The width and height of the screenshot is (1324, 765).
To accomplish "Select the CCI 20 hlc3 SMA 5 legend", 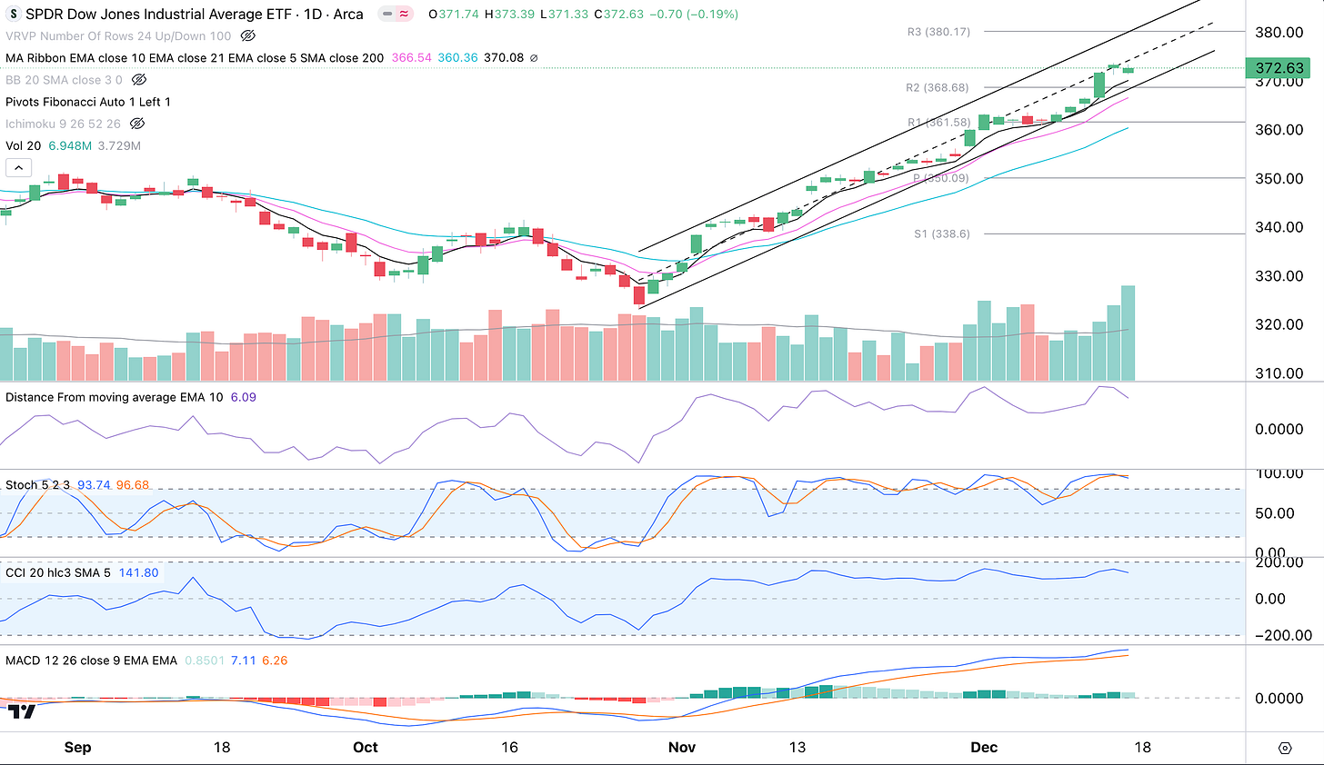I will click(x=59, y=572).
